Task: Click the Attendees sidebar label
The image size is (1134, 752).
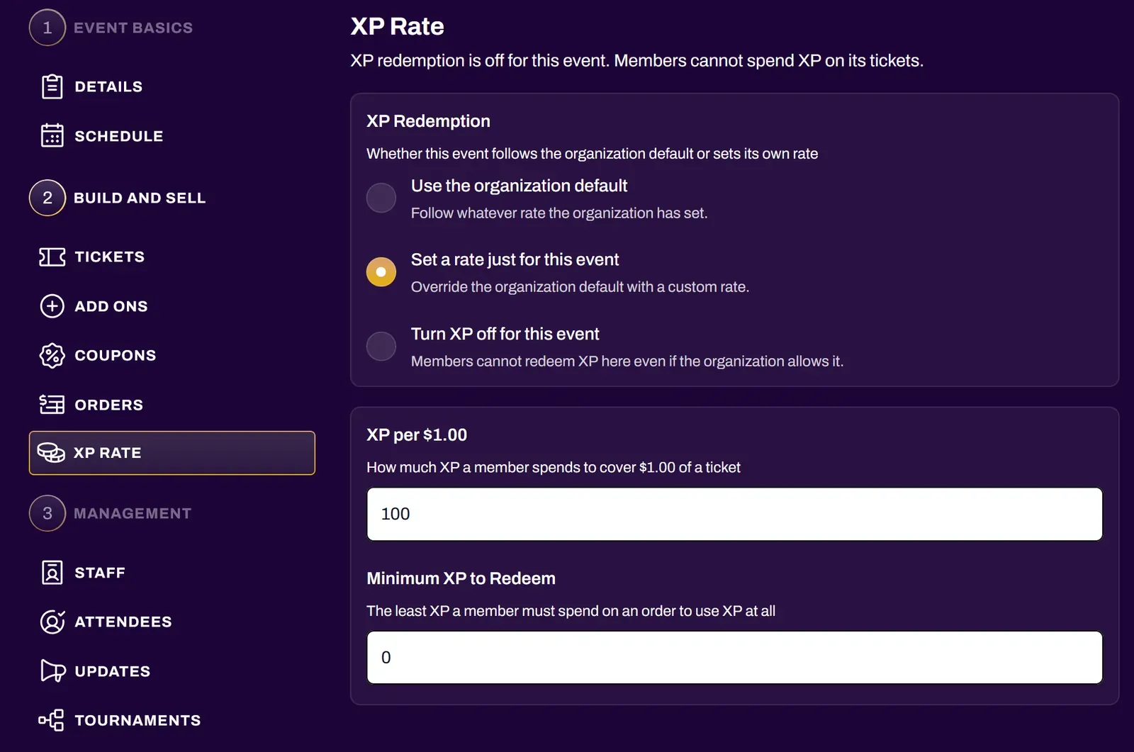Action: click(123, 622)
